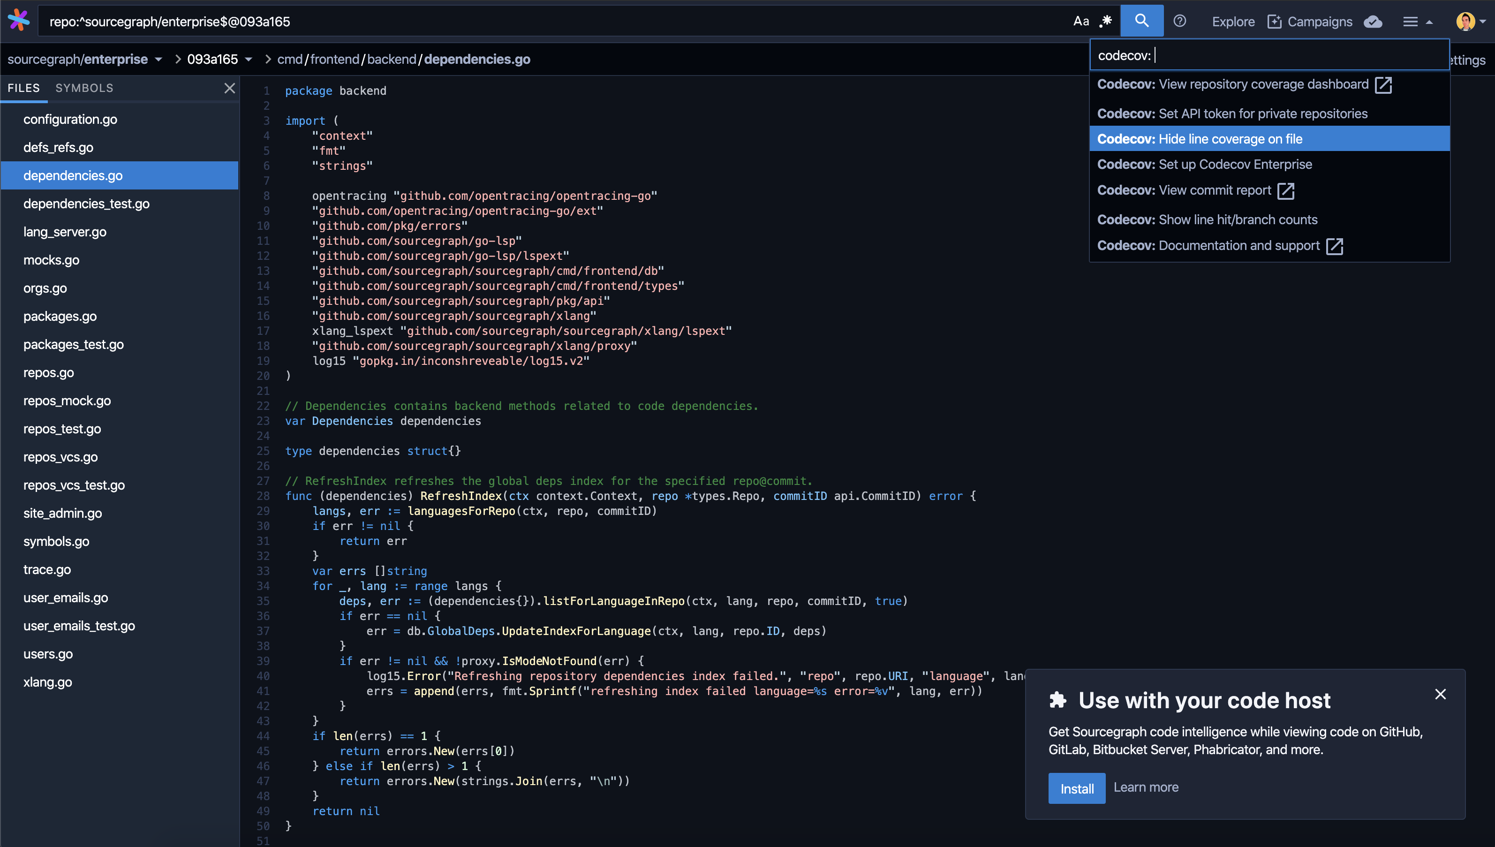This screenshot has width=1495, height=847.
Task: Close the file tree sidebar panel
Action: click(230, 88)
